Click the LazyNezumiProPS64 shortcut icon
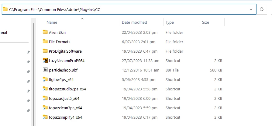 (45, 61)
